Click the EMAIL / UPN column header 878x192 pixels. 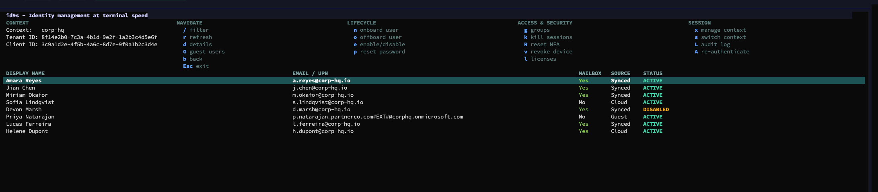[310, 74]
